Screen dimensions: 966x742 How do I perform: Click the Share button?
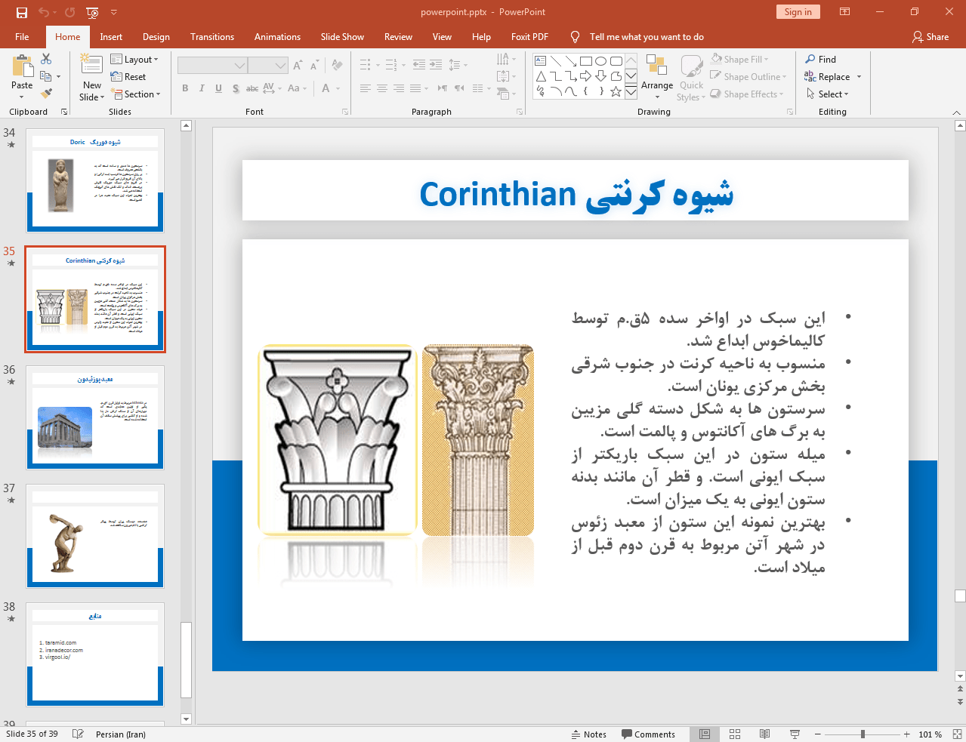click(x=931, y=36)
